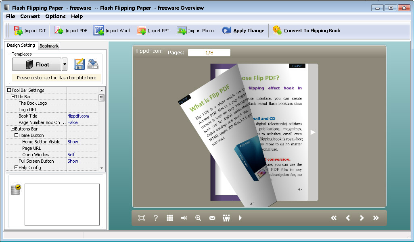Change Open Window value Self
This screenshot has width=414, height=242.
click(x=83, y=155)
